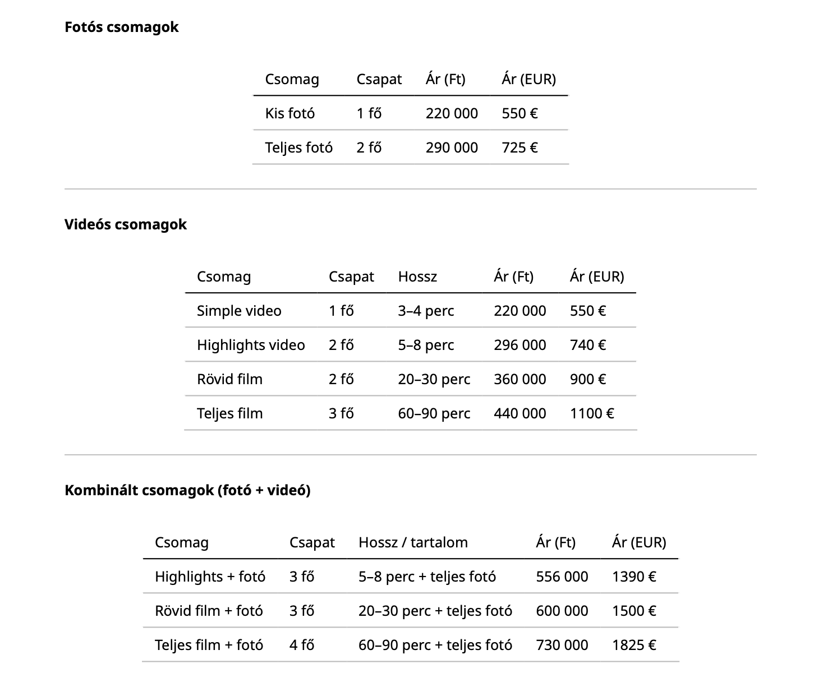Click the "Hossz / tartalom" column header

pyautogui.click(x=413, y=542)
